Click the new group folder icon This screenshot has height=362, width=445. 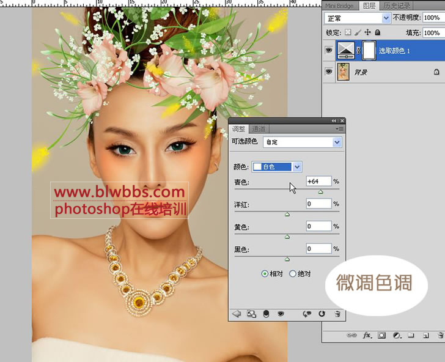click(411, 336)
